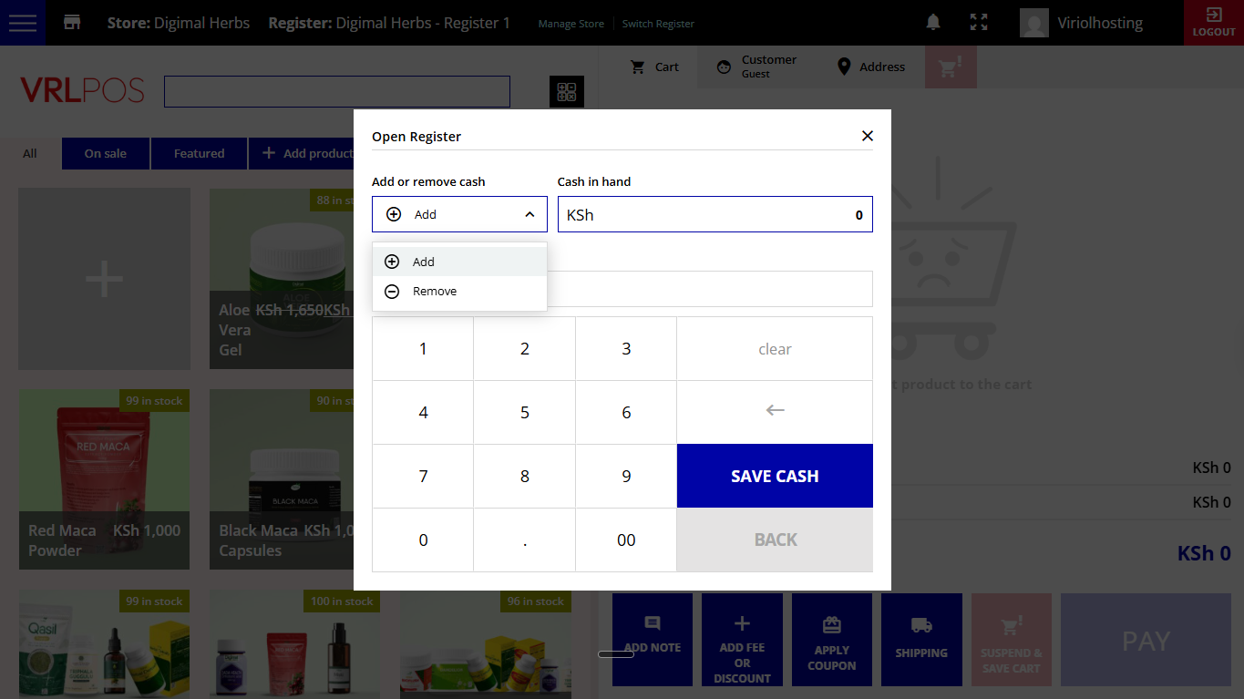Click the Manage Store link
The width and height of the screenshot is (1244, 699).
point(571,24)
